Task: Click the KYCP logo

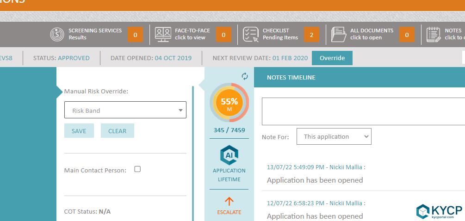Action: click(433, 211)
